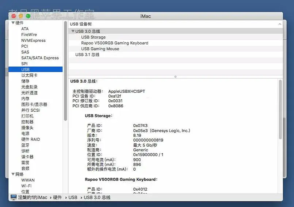Select FireWire in the sidebar

[29, 35]
